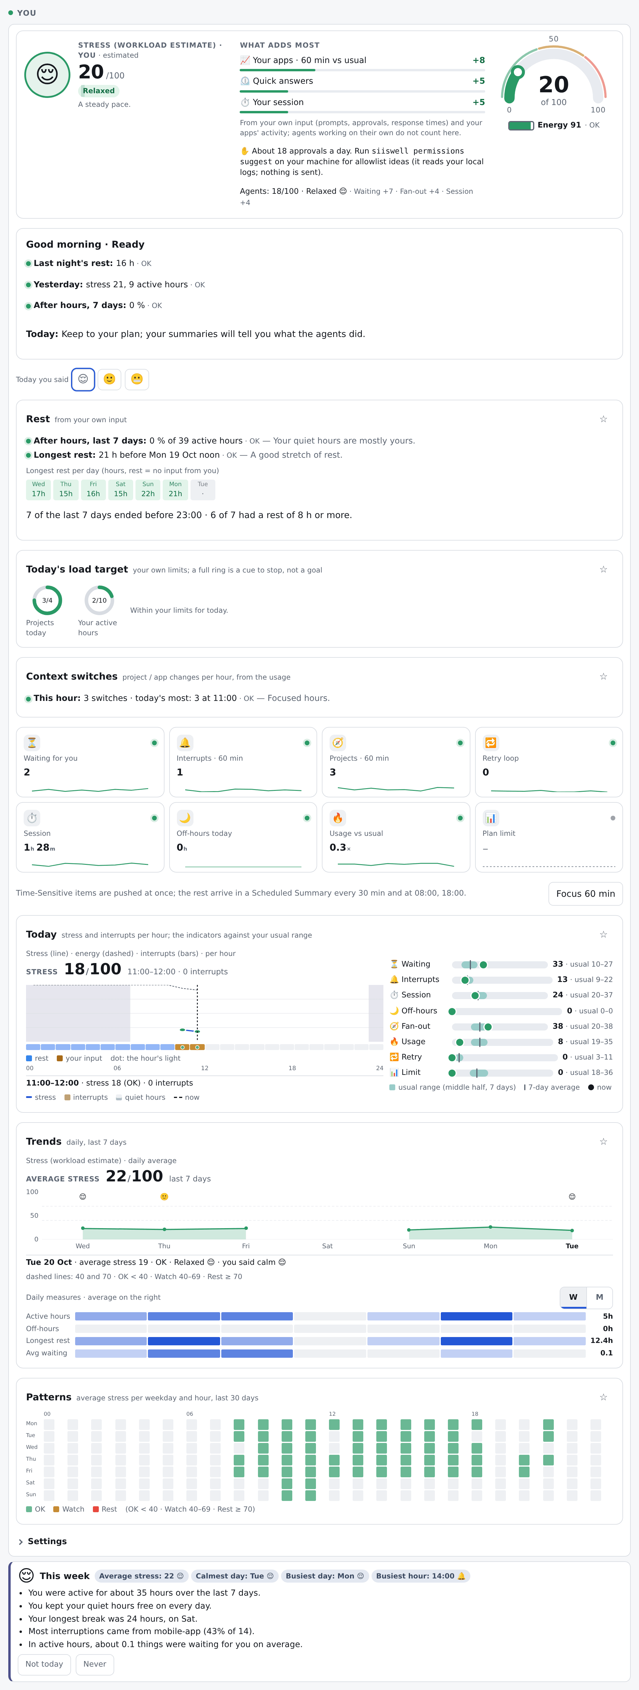
Task: Click the compass icon on Projects tile
Action: point(337,743)
